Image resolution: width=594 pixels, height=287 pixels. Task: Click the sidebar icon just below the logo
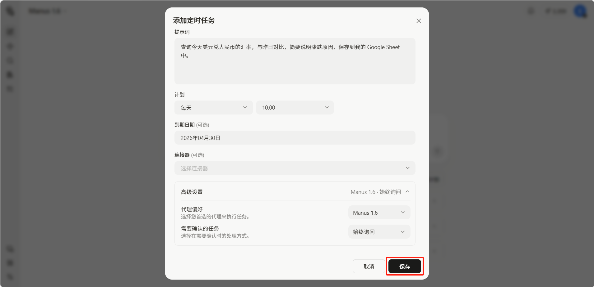point(10,32)
